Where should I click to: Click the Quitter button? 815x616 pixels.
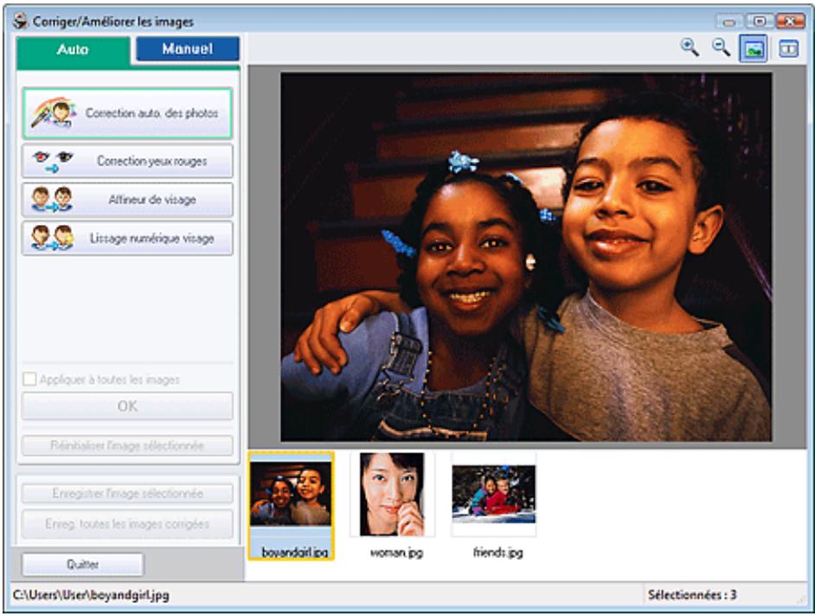click(x=83, y=565)
